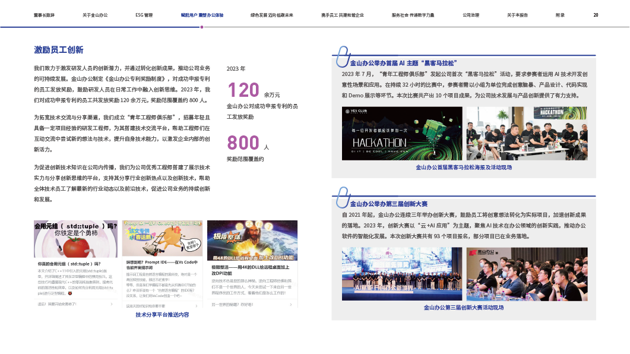
Task: Click the 金山办公举办首届 AI 主题 heading
Action: [403, 63]
